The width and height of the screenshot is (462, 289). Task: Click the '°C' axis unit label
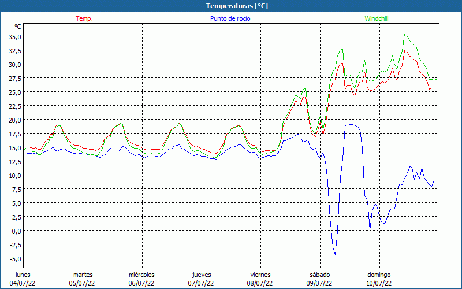coord(18,27)
